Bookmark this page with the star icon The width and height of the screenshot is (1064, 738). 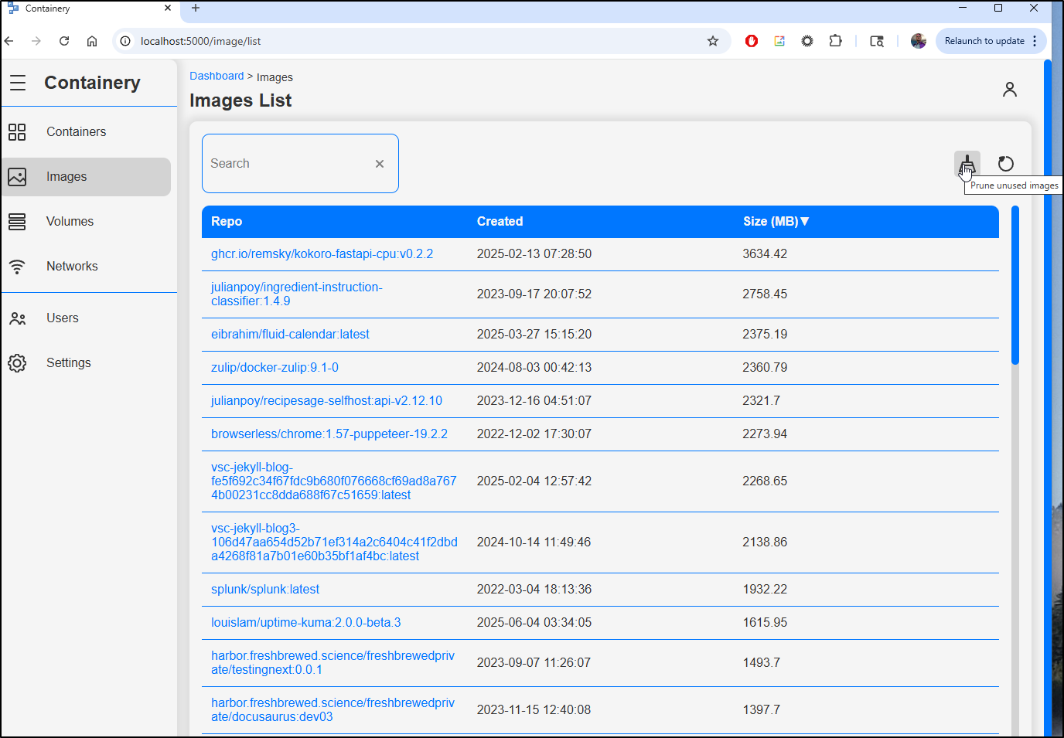[713, 41]
